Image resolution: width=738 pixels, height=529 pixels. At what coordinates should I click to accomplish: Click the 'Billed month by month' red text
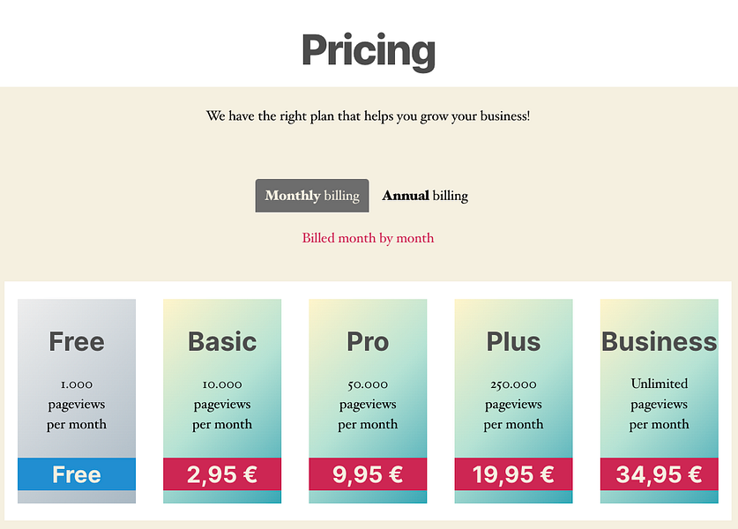coord(368,238)
